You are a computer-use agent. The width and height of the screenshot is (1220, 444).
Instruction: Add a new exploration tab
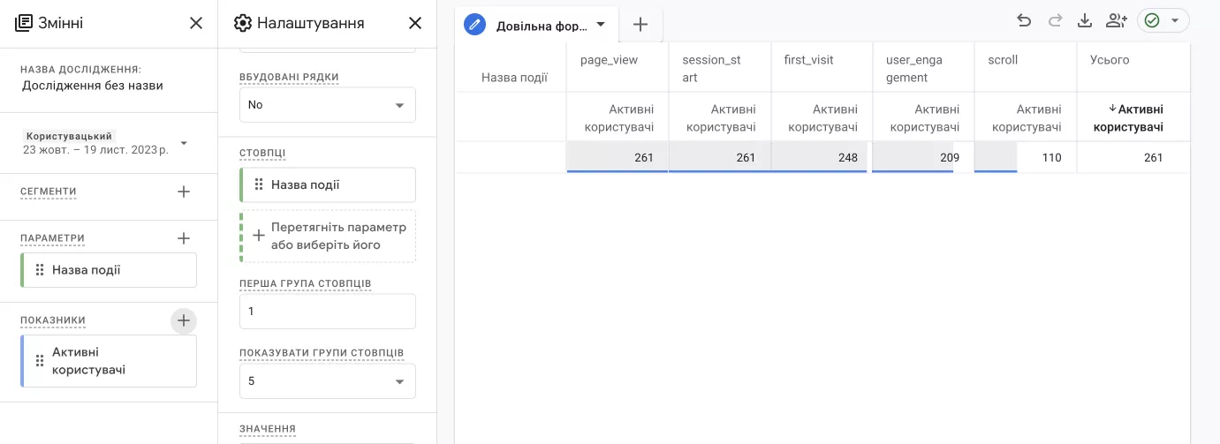click(x=641, y=25)
